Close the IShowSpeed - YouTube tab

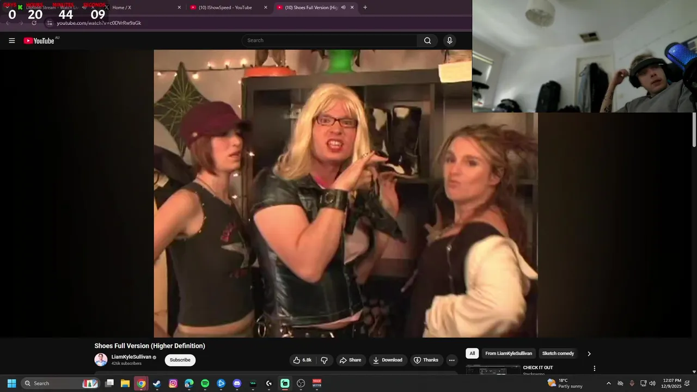coord(266,8)
